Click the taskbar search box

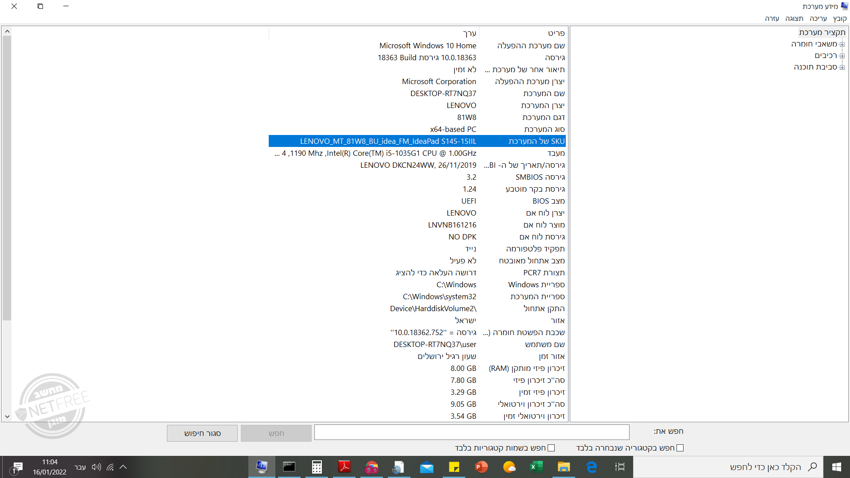(728, 467)
